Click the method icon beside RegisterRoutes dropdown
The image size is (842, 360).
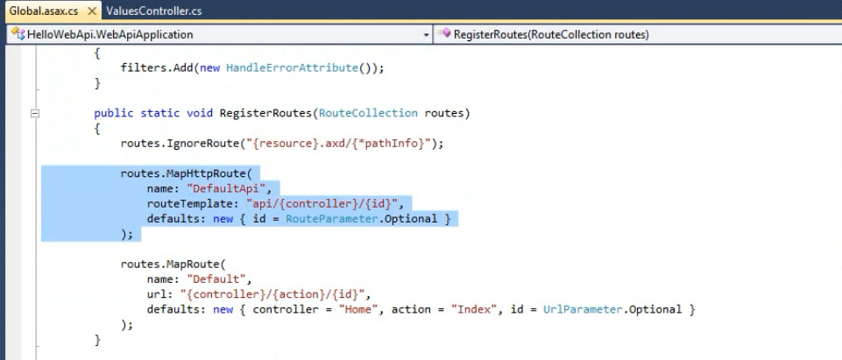coord(444,34)
